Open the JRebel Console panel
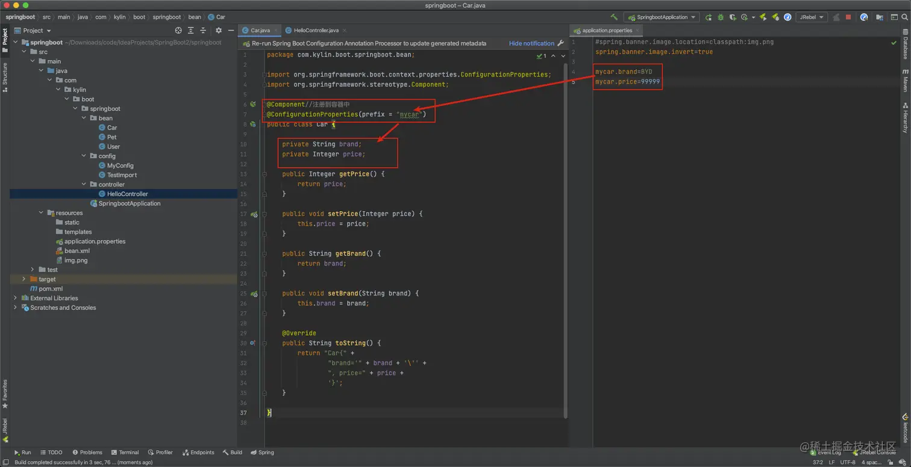The image size is (911, 467). pyautogui.click(x=874, y=453)
